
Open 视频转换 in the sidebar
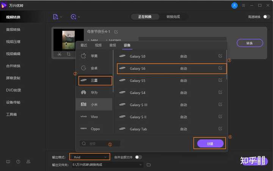[x=13, y=17]
